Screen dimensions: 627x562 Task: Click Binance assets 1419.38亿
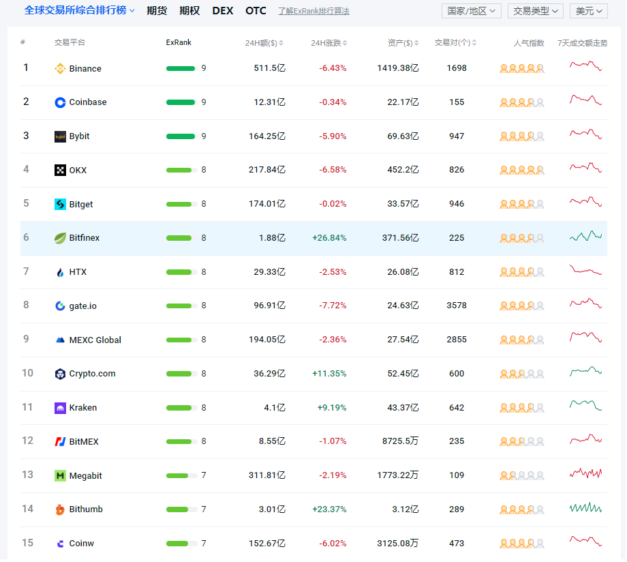tap(398, 68)
